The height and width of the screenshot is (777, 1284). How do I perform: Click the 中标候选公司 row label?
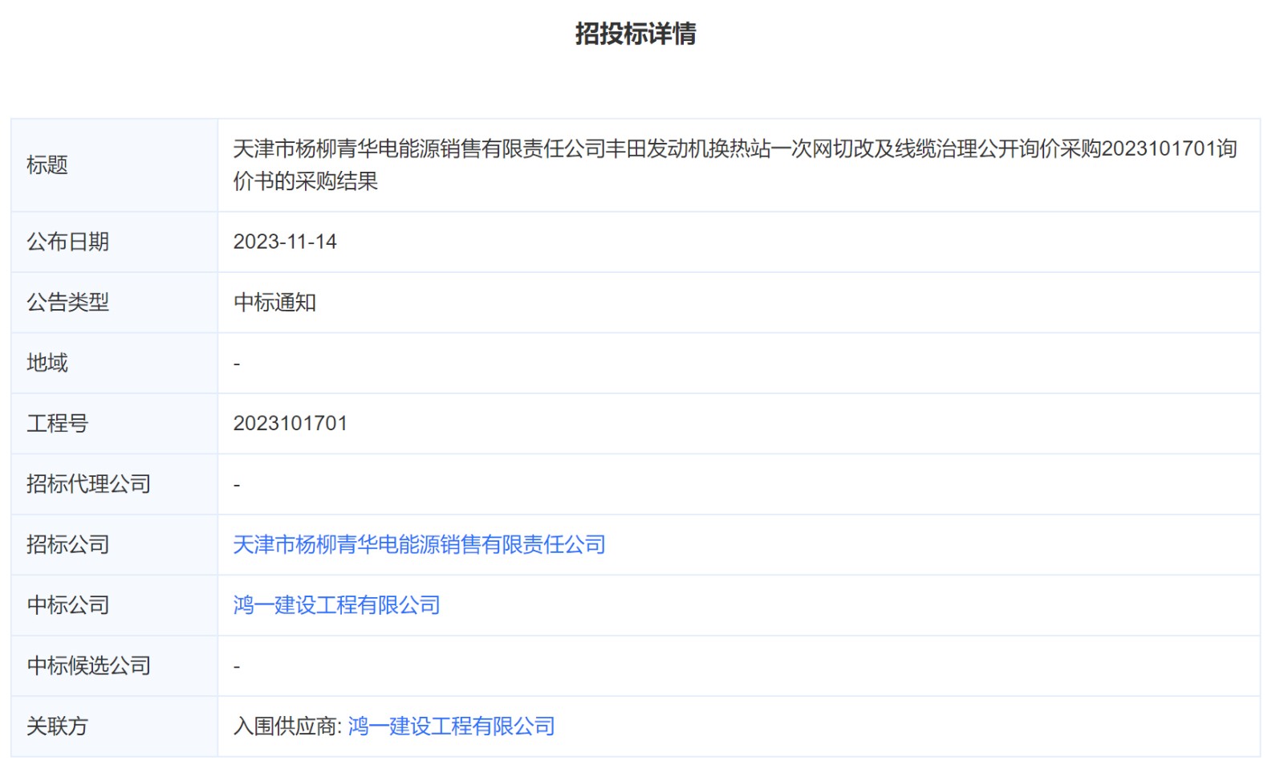tap(88, 666)
